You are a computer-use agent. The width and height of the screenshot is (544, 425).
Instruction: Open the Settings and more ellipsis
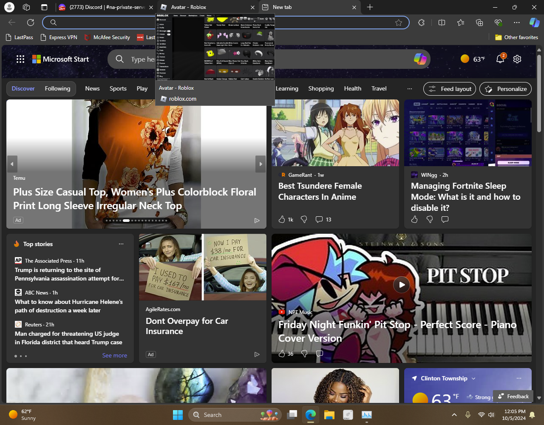click(x=517, y=23)
